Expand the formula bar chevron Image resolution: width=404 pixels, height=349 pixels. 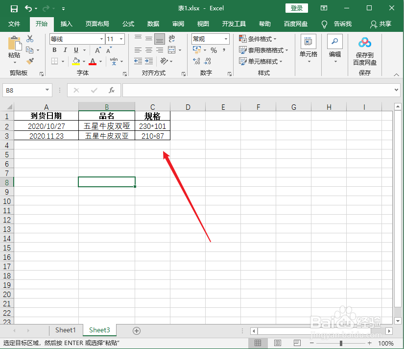click(x=396, y=90)
